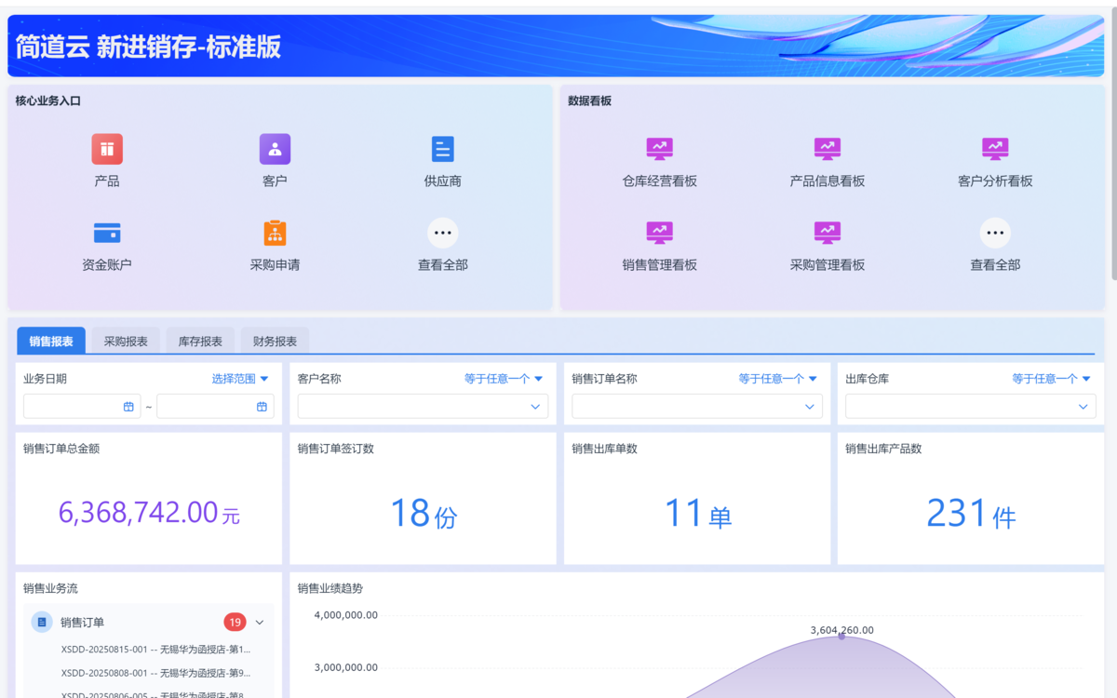Switch to the 库存报表 tab

point(200,342)
